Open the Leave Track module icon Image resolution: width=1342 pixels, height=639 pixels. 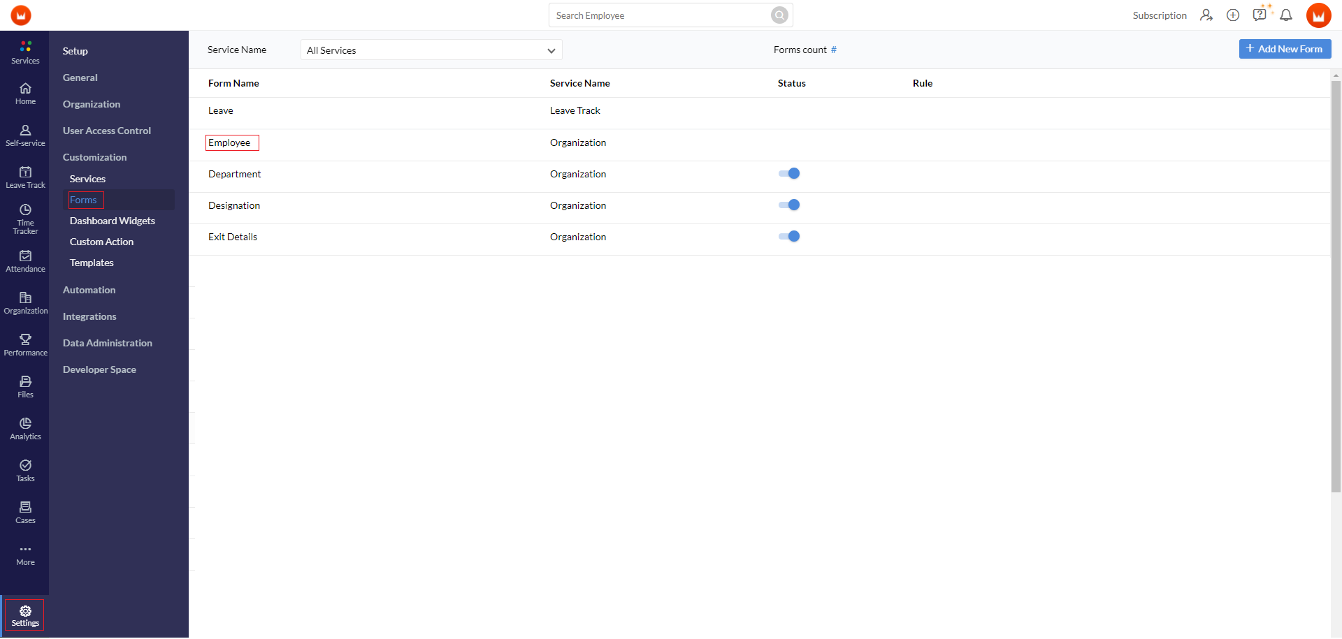[25, 176]
